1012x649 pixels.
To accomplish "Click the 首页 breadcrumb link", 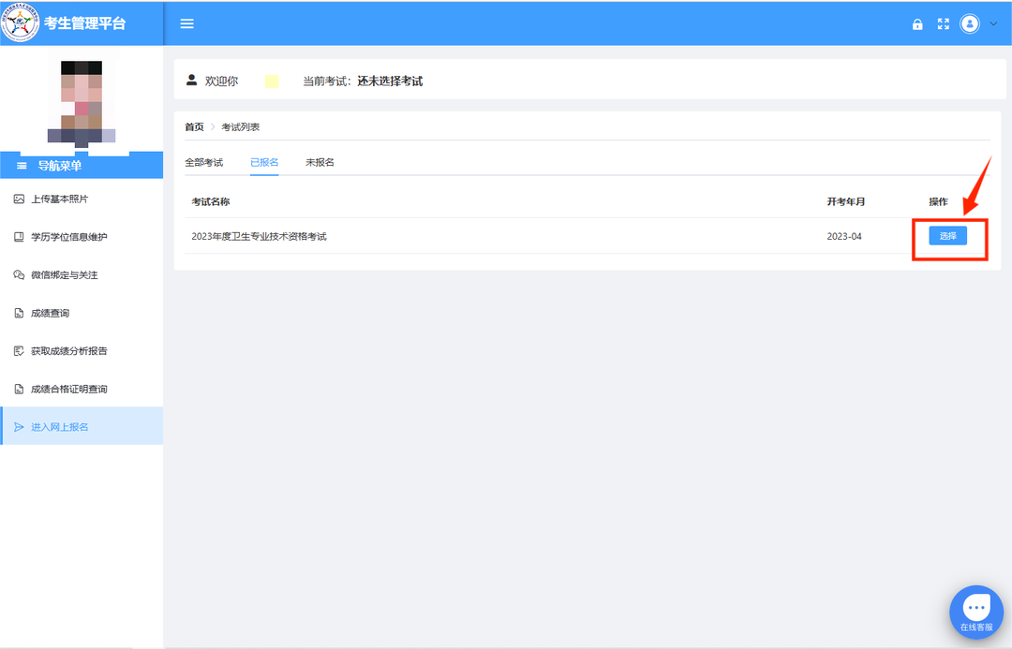I will (194, 126).
